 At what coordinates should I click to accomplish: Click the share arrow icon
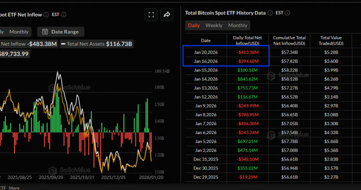point(166,14)
